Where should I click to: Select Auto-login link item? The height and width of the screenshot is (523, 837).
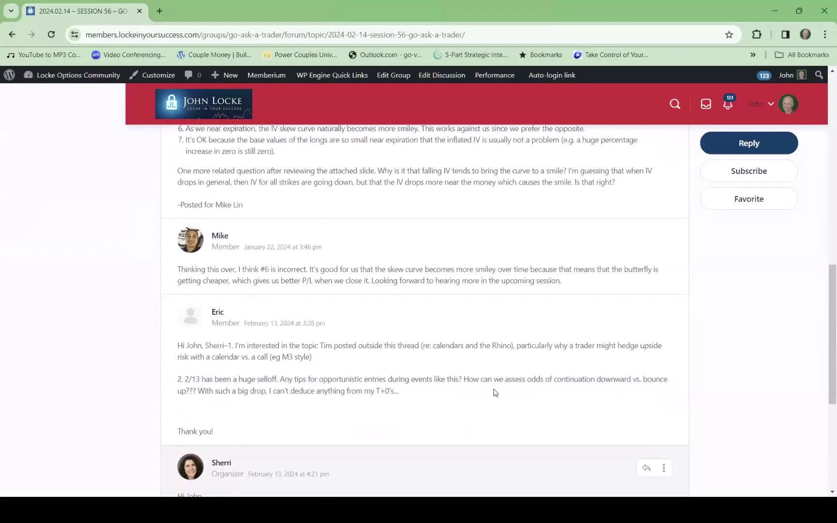tap(552, 75)
